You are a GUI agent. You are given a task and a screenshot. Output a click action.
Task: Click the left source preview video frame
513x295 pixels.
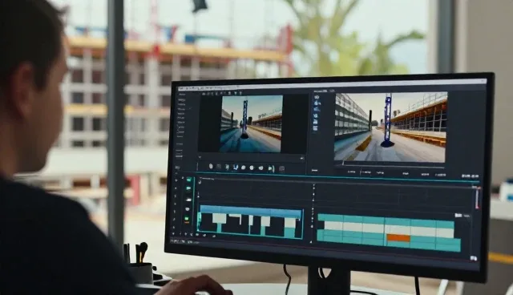251,124
